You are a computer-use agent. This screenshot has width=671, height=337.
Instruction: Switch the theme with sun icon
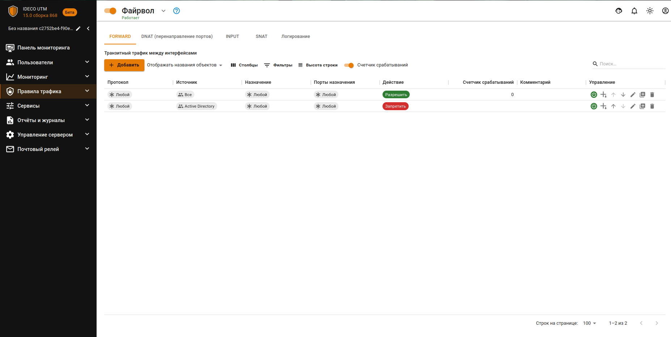(650, 11)
